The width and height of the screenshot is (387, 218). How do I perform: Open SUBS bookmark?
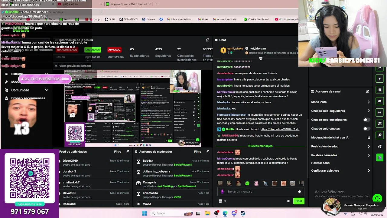pyautogui.click(x=110, y=19)
